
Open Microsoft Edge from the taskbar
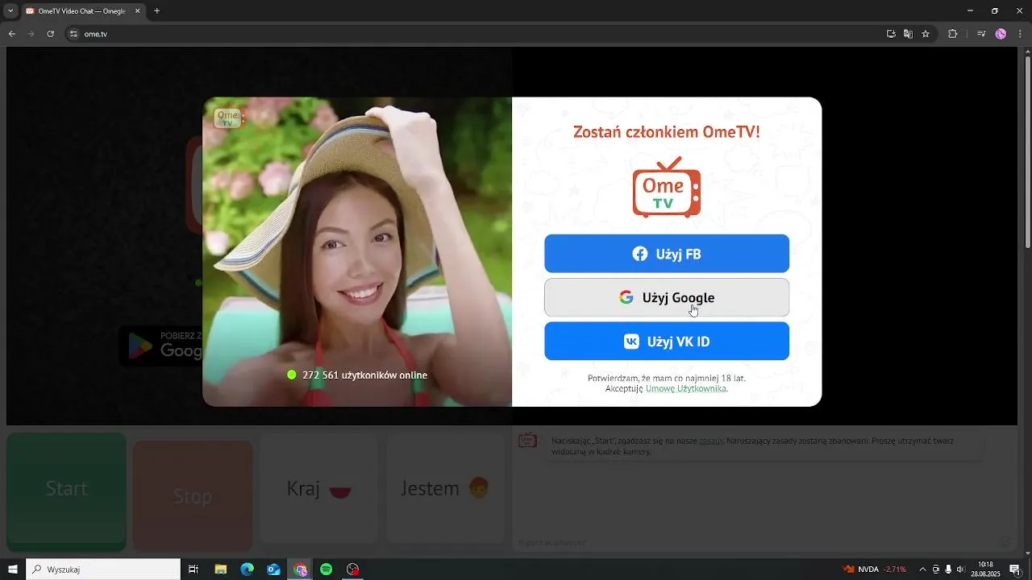(247, 570)
